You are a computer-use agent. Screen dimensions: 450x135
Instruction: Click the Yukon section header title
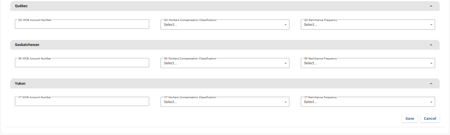click(x=20, y=84)
